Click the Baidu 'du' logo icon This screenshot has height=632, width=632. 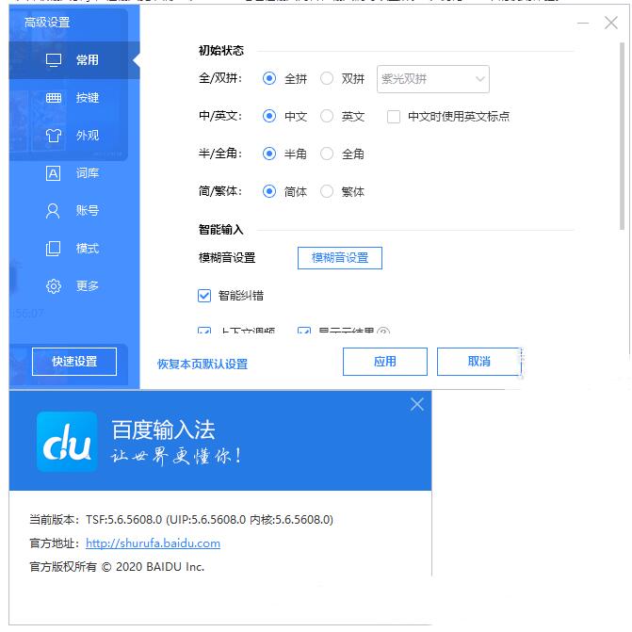point(67,442)
